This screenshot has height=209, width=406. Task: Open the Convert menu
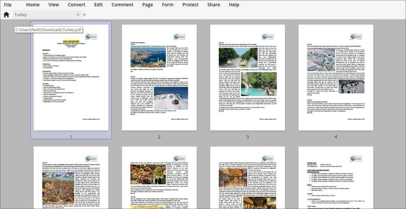click(76, 5)
